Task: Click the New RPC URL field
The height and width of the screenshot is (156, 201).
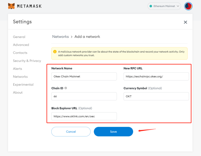Action: coord(156,77)
